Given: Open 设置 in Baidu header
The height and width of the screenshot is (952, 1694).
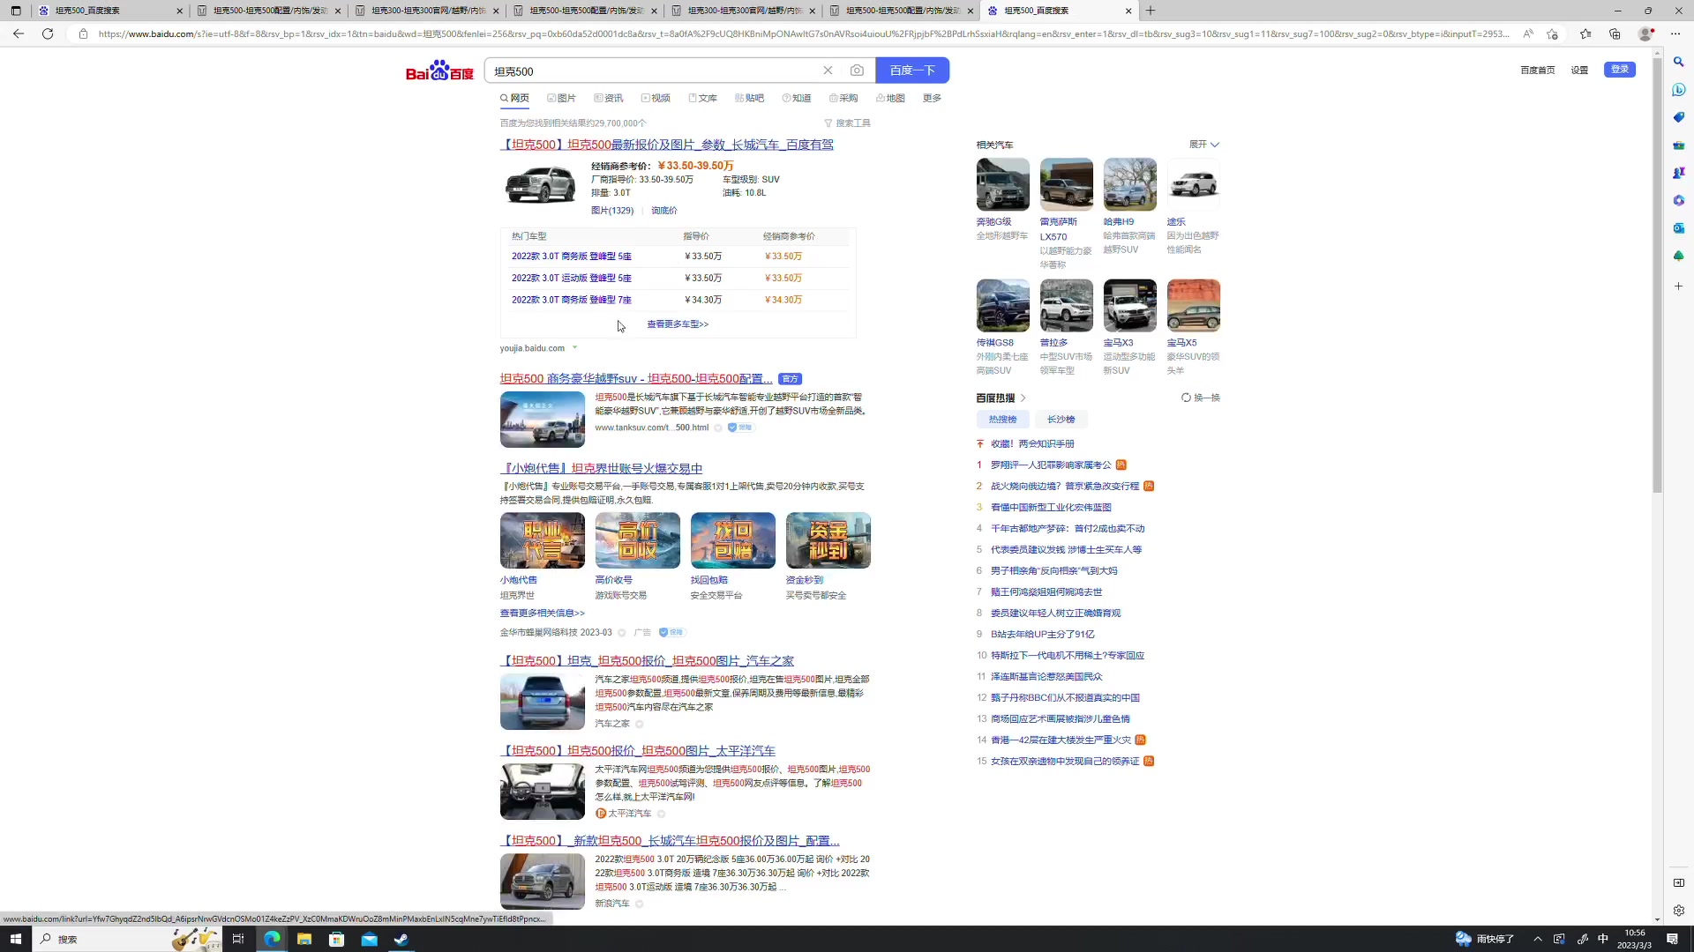Looking at the screenshot, I should pyautogui.click(x=1579, y=70).
